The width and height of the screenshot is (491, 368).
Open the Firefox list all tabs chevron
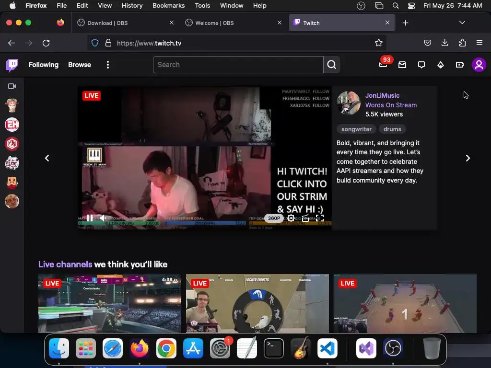[x=462, y=23]
